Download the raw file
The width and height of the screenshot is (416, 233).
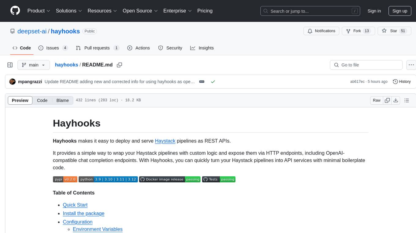tap(396, 100)
